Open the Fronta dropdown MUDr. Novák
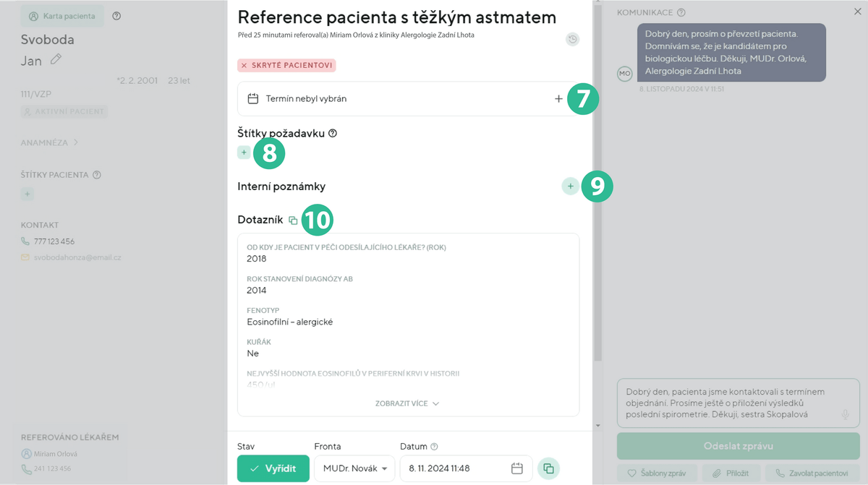Viewport: 868px width, 485px height. 354,468
